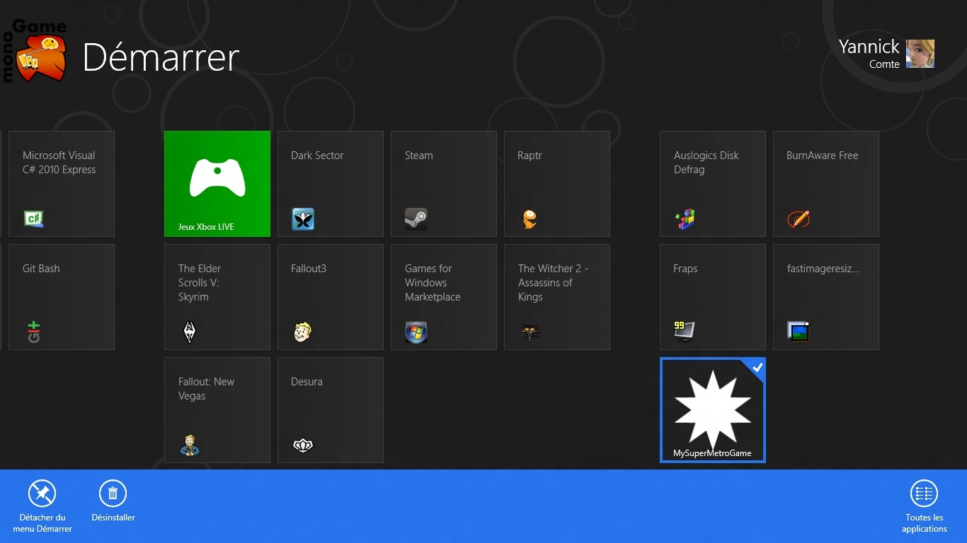Viewport: 967px width, 543px height.
Task: Click the Skyrim dragon emblem icon
Action: pos(190,332)
